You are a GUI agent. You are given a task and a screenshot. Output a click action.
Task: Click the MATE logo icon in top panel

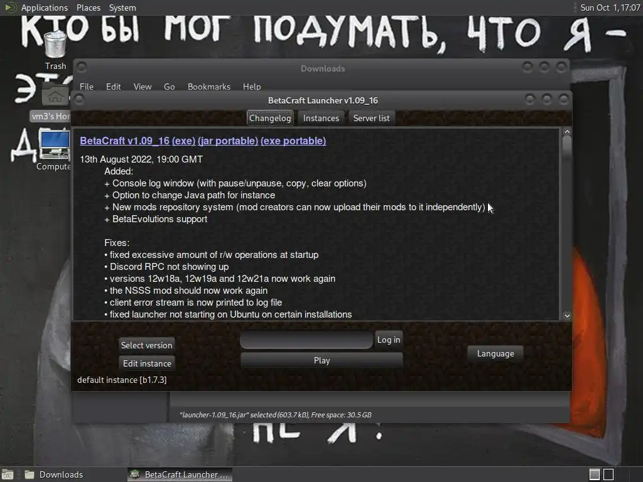point(10,8)
